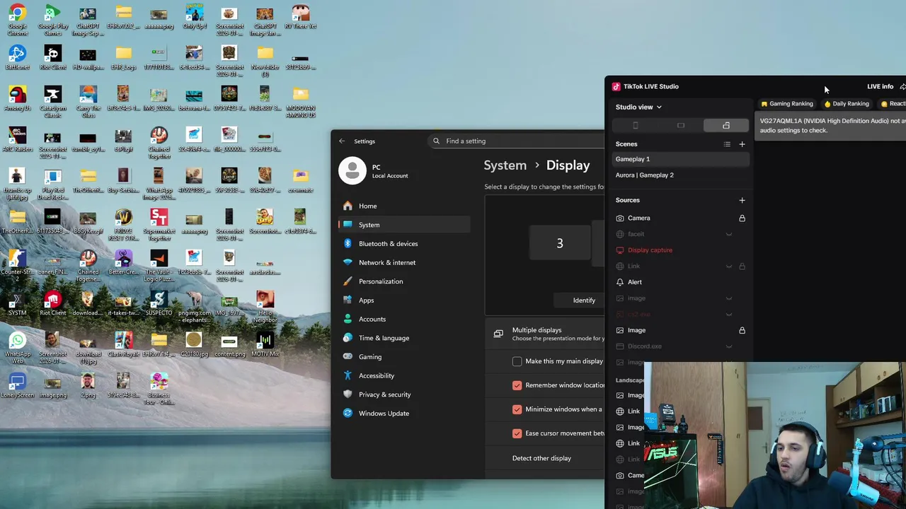This screenshot has width=906, height=509.
Task: Select the RV There Yet desktop icon
Action: click(300, 17)
